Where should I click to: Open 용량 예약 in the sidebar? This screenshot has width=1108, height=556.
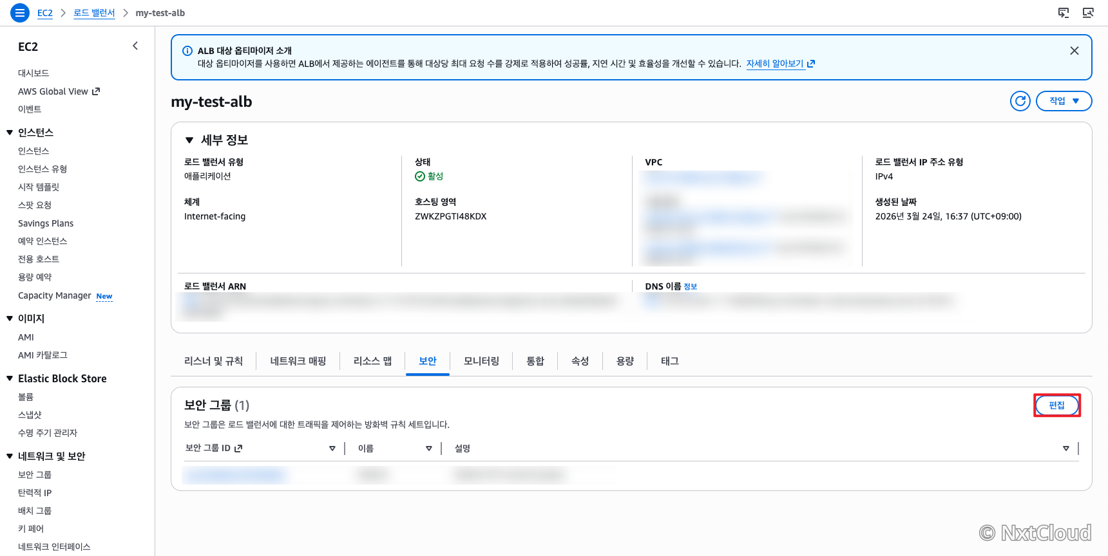[35, 277]
